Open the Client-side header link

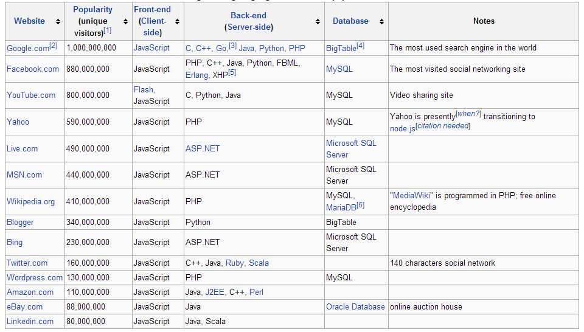click(152, 27)
